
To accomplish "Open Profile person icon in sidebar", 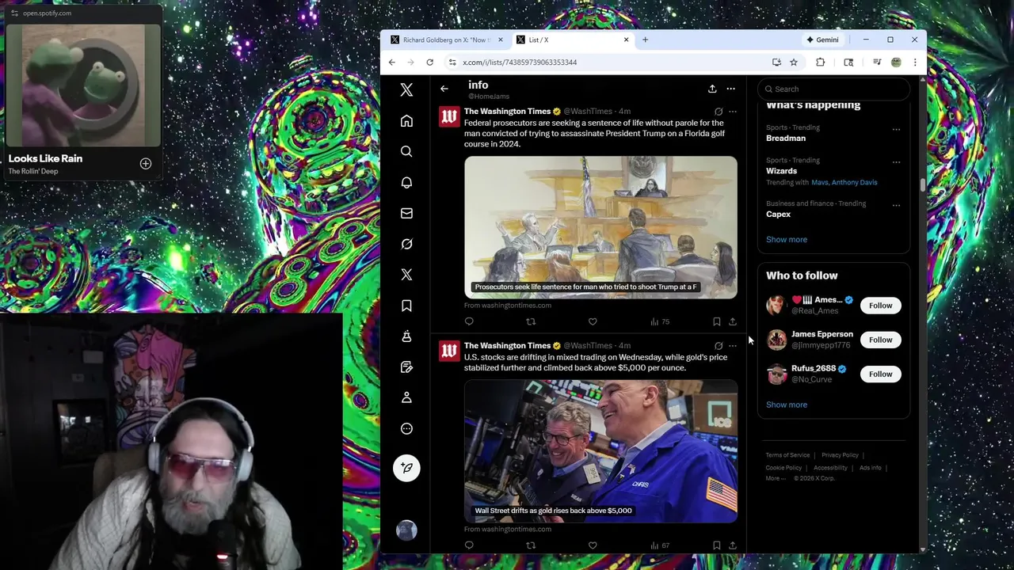I will (406, 397).
